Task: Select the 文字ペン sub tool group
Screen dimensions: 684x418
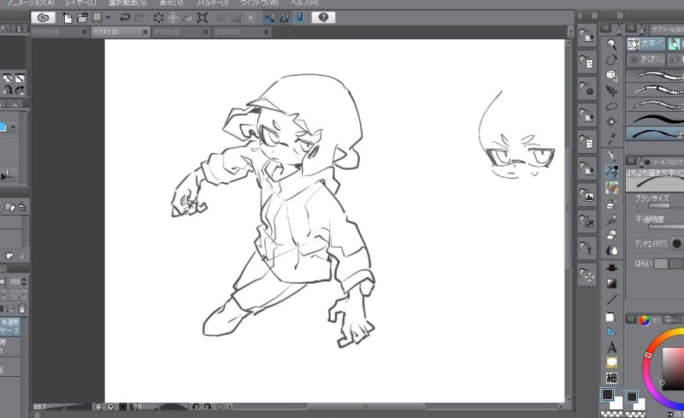Action: point(646,44)
